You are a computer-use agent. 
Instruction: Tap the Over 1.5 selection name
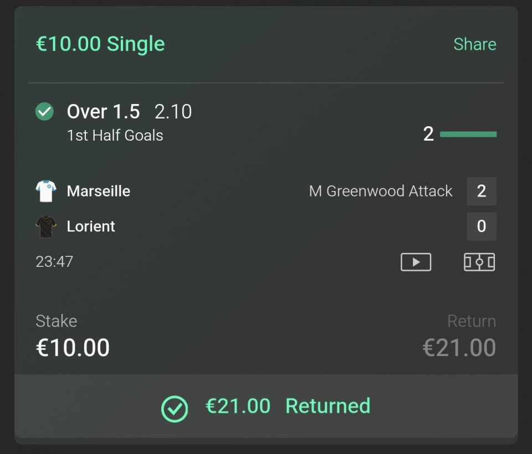103,112
